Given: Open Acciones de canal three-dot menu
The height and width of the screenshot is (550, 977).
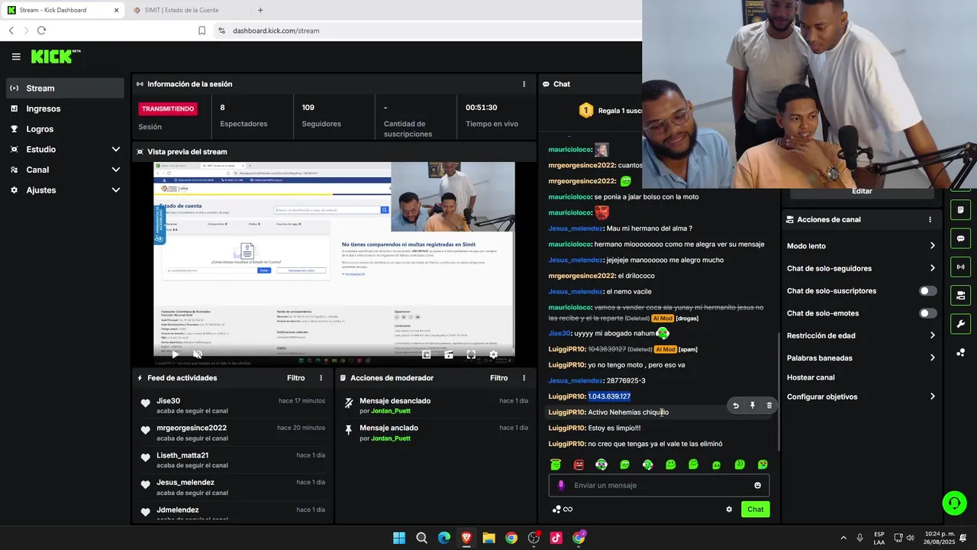Looking at the screenshot, I should (x=930, y=219).
